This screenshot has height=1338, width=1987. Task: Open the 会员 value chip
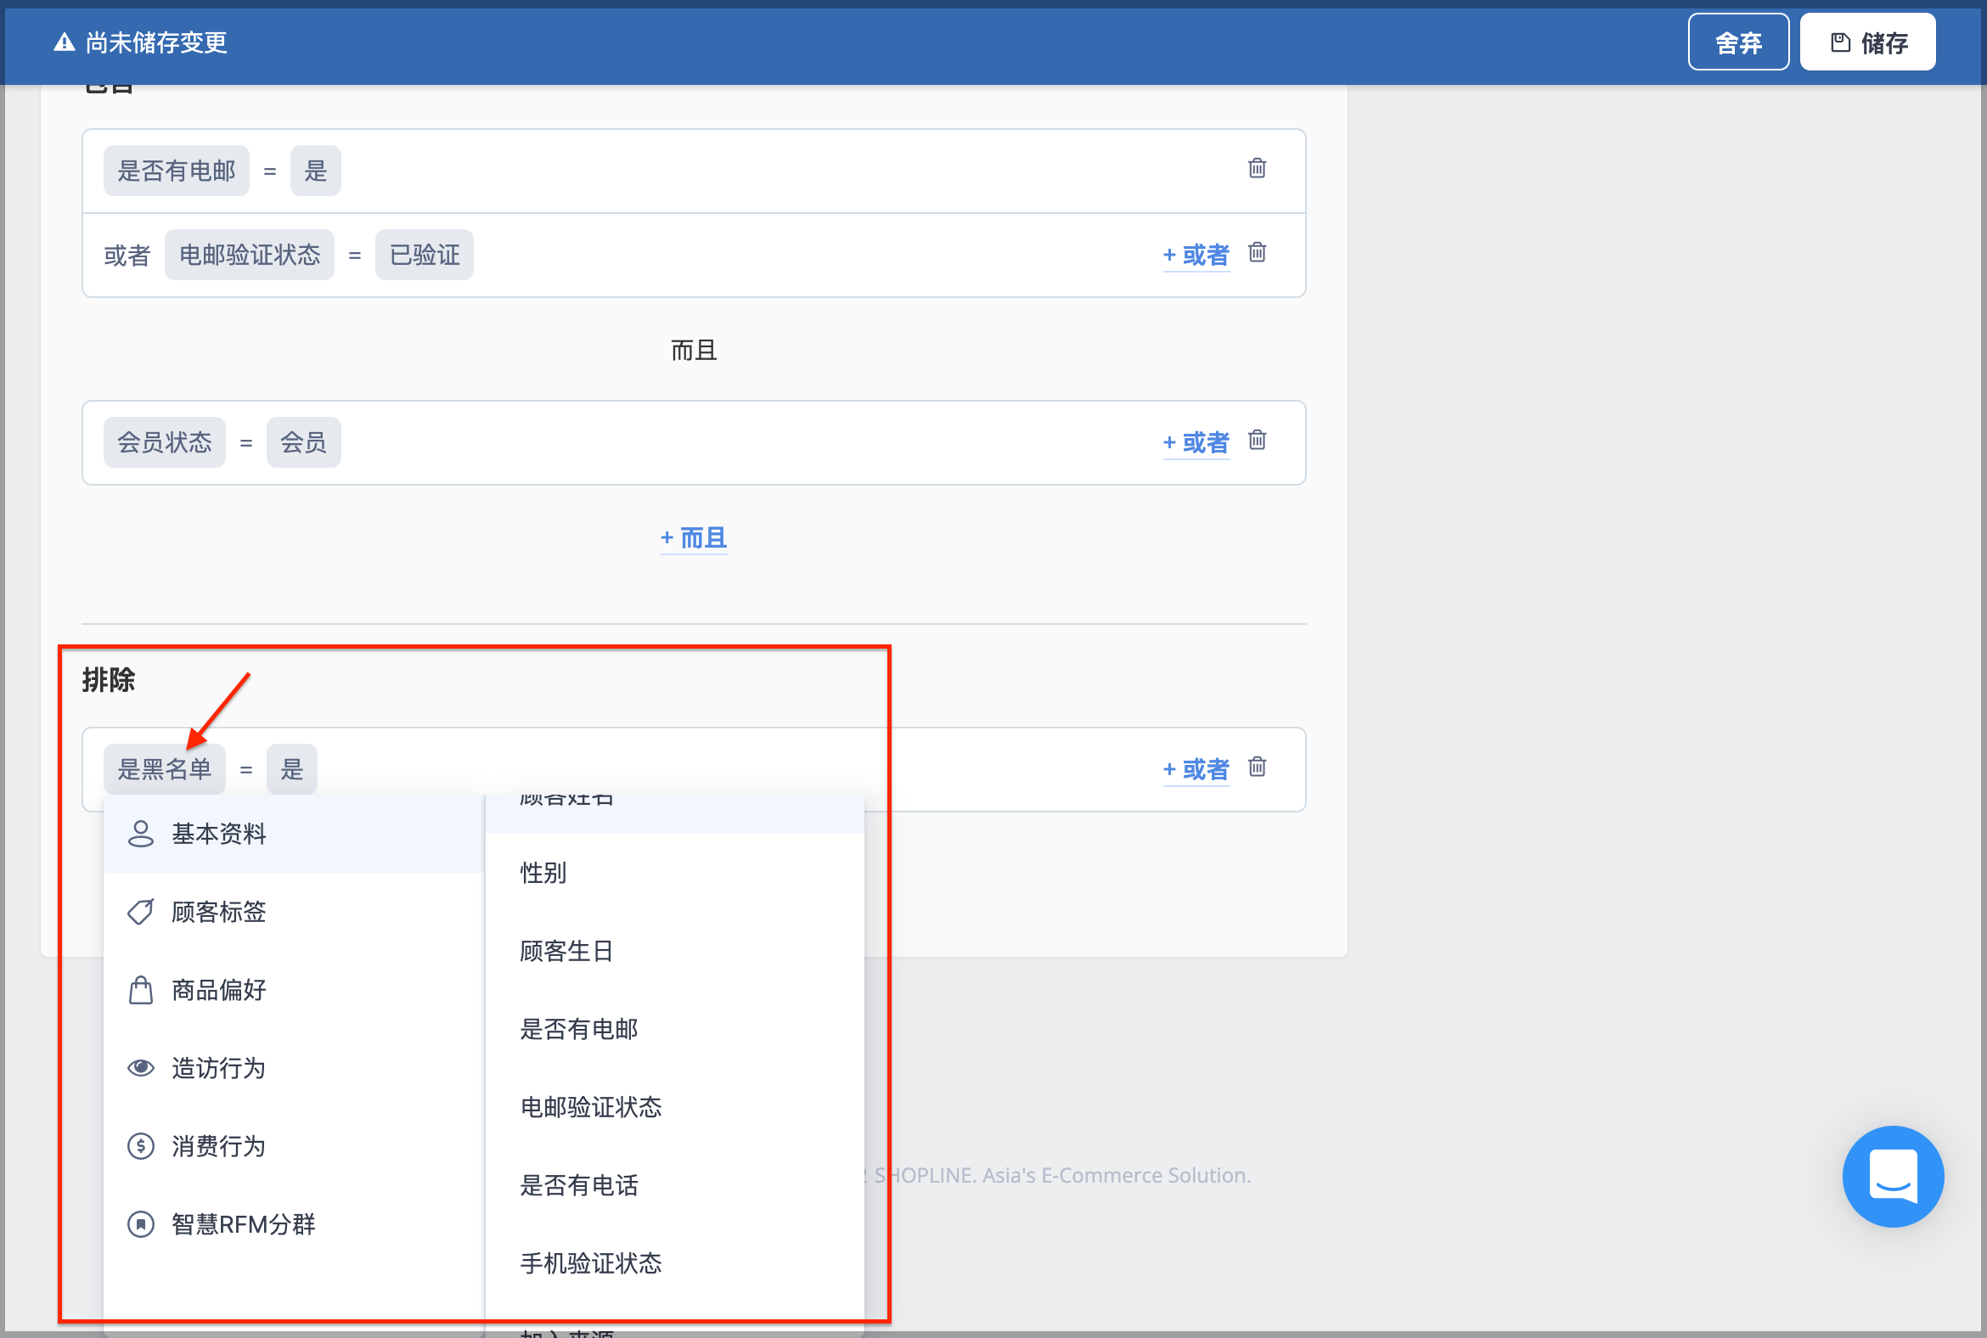(x=303, y=443)
